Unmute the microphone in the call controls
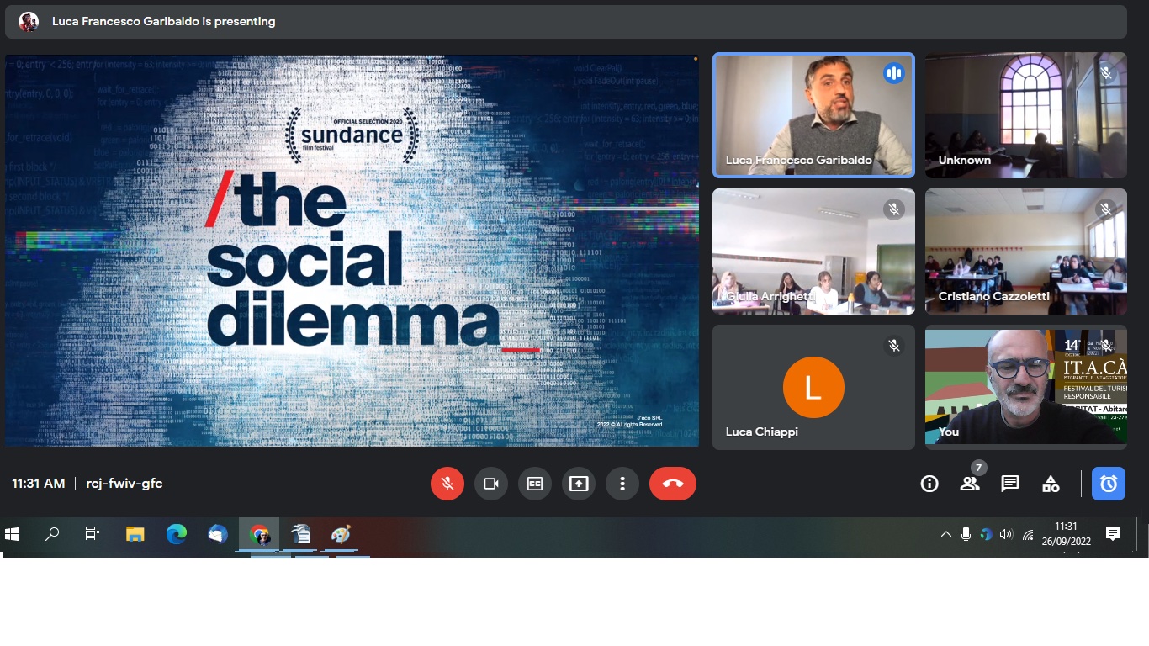 point(447,484)
